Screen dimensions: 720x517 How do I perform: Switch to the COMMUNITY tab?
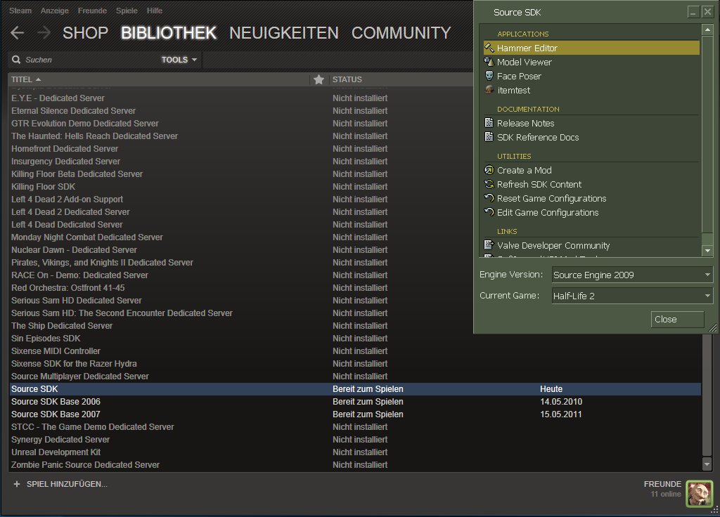401,33
